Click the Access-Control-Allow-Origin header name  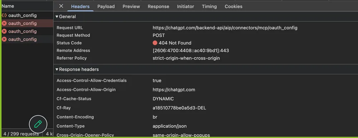[x=86, y=90]
